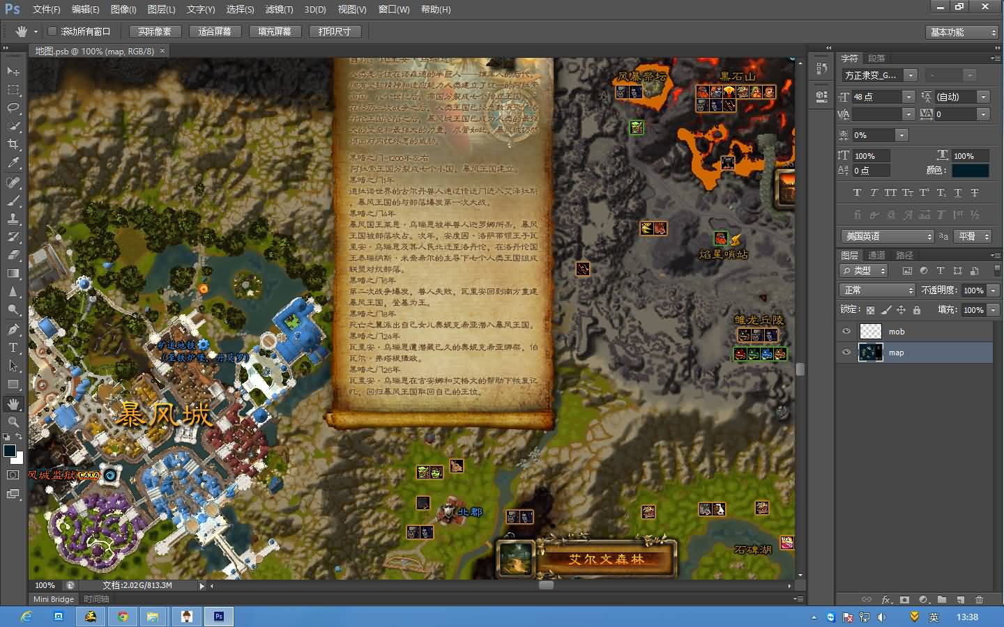Open the layer filter 类型 dropdown
The height and width of the screenshot is (627, 1004).
[x=863, y=270]
